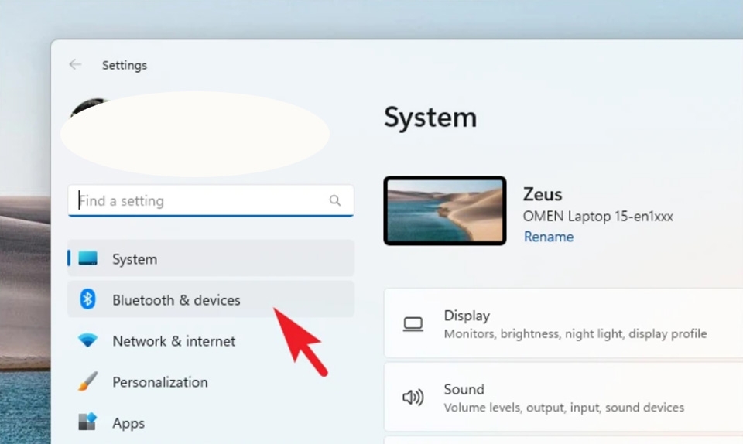Click the Display laptop icon
Image resolution: width=743 pixels, height=444 pixels.
pyautogui.click(x=413, y=324)
